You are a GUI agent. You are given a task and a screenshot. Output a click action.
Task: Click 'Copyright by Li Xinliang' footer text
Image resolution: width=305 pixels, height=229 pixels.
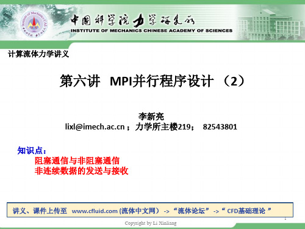tap(151, 223)
